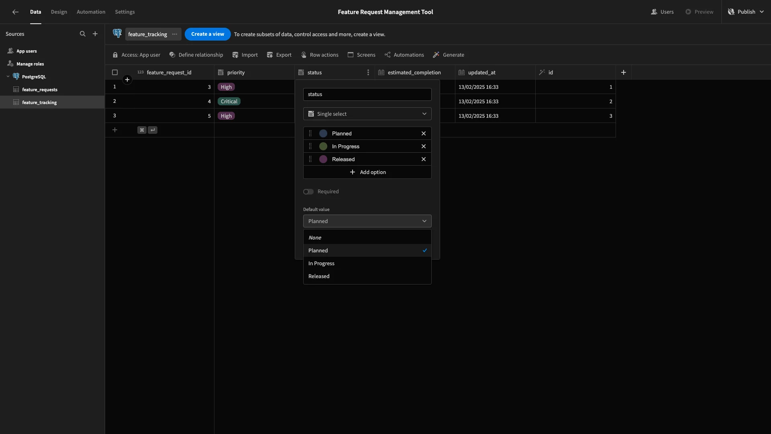
Task: Open the Publish dropdown
Action: tap(746, 12)
